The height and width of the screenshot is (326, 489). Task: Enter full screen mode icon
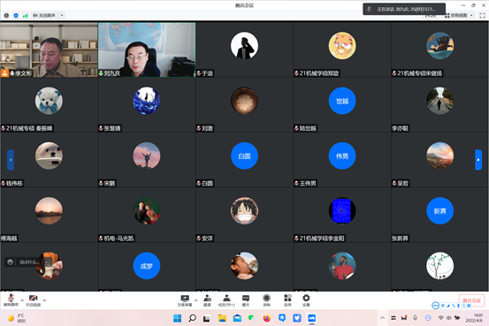pos(482,15)
